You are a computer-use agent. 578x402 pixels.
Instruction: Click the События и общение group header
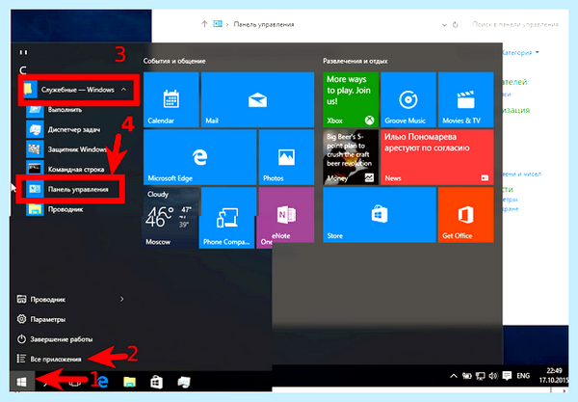point(174,62)
